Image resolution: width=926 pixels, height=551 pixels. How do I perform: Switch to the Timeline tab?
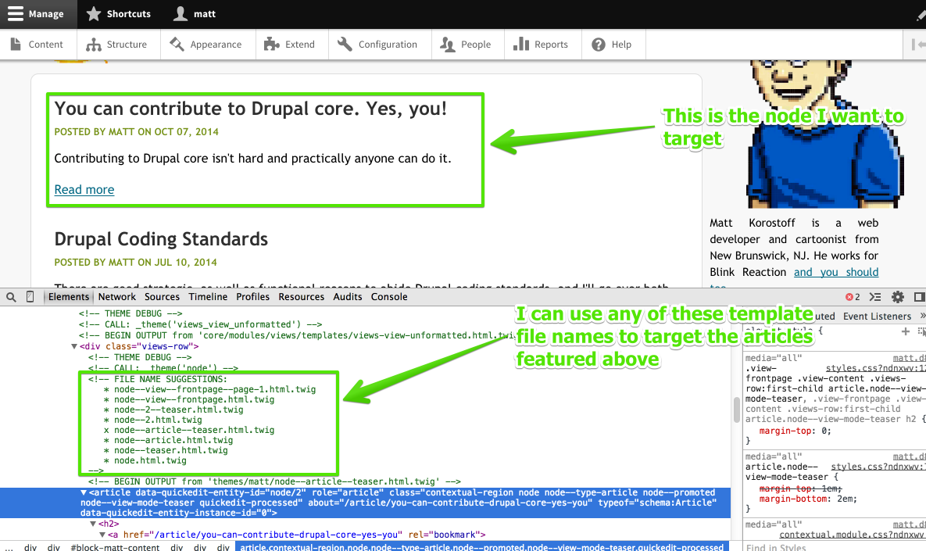pos(208,296)
